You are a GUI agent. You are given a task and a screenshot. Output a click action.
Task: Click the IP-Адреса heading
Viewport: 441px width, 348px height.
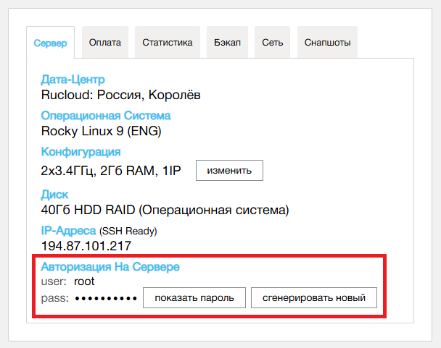pyautogui.click(x=68, y=231)
